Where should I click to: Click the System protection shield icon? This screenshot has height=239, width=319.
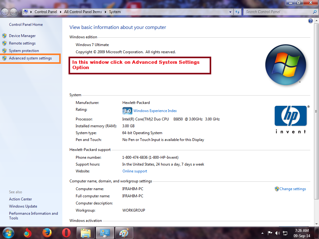[4, 51]
